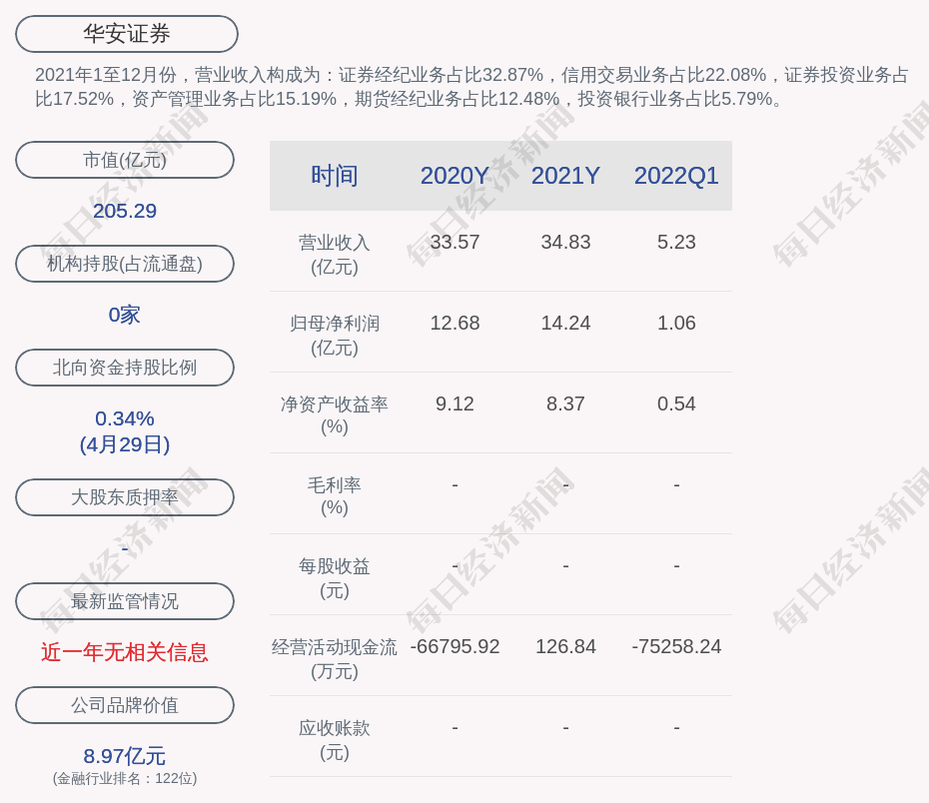This screenshot has height=803, width=929.
Task: Select cash flow value -66795.92
Action: [x=455, y=646]
